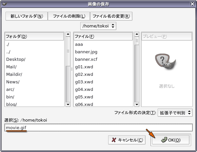Select the g03.xwd file
Image resolution: width=197 pixels, height=152 pixels.
[84, 82]
